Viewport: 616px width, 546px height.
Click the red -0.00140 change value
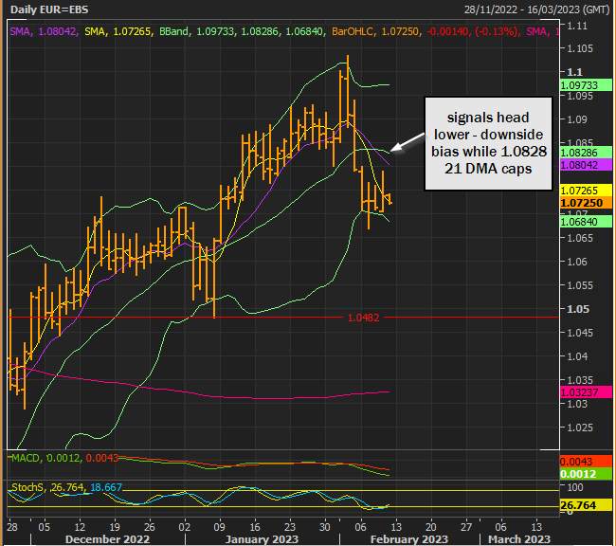pos(448,31)
